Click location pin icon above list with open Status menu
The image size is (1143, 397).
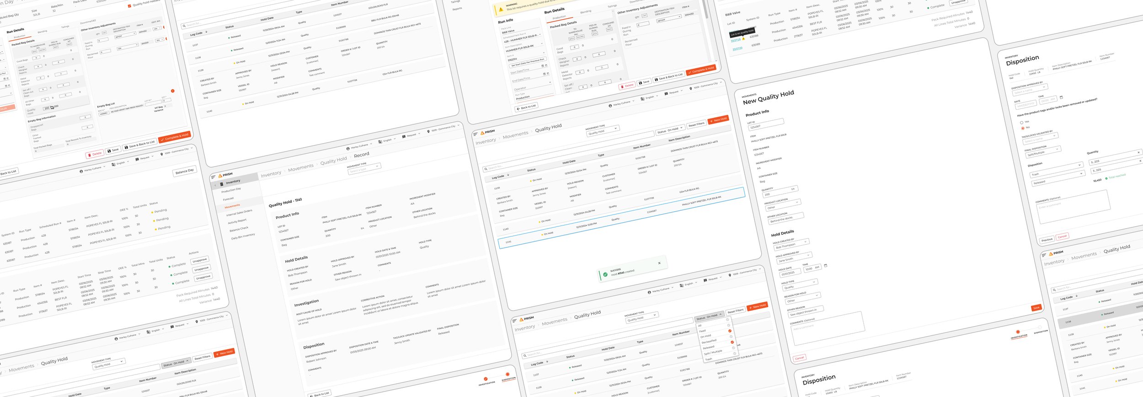pos(730,275)
